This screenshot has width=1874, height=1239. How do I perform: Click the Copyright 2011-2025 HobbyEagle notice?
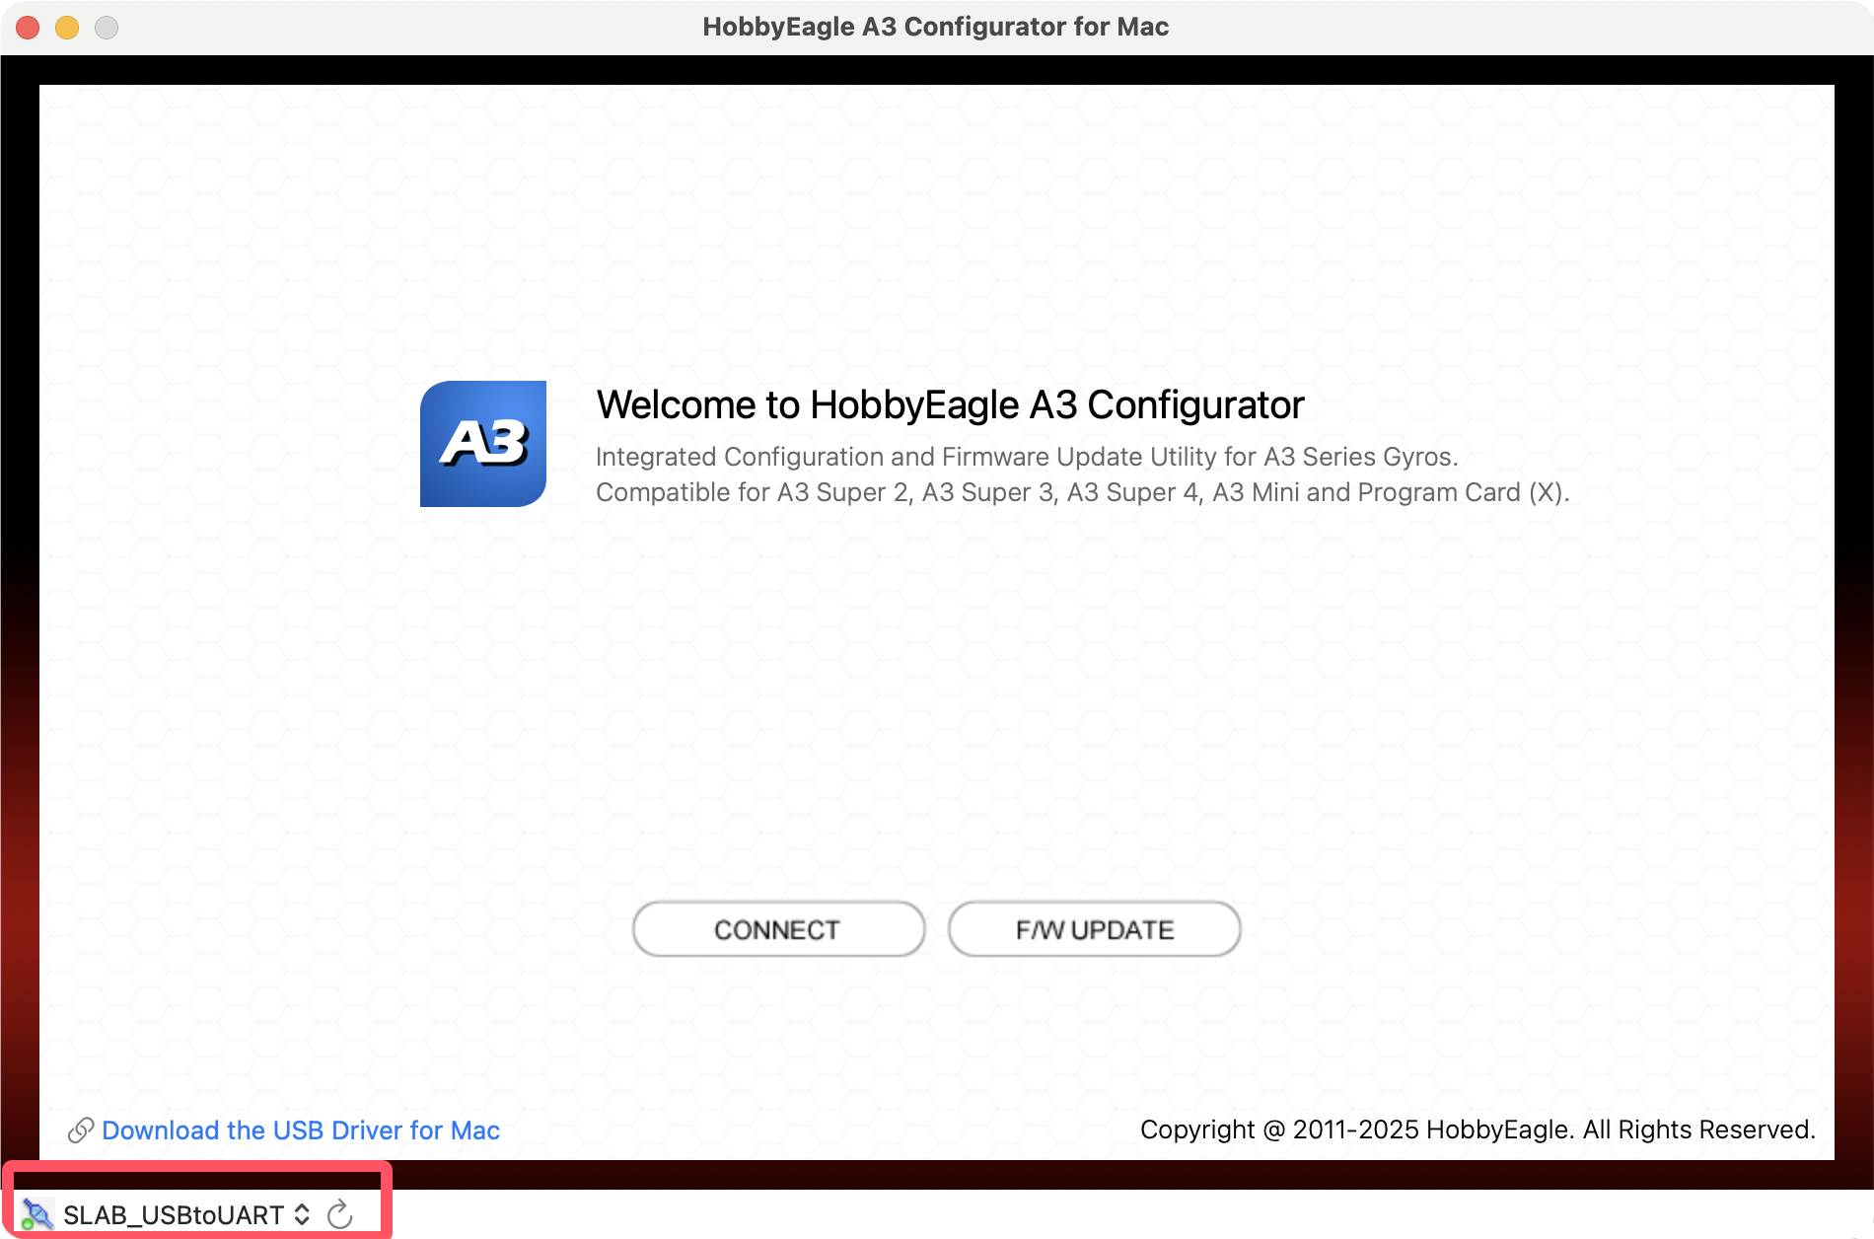pyautogui.click(x=1477, y=1130)
